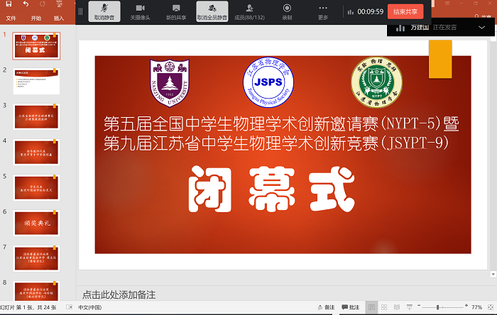The height and width of the screenshot is (315, 497).
Task: Fit slide to current window icon
Action: click(491, 307)
